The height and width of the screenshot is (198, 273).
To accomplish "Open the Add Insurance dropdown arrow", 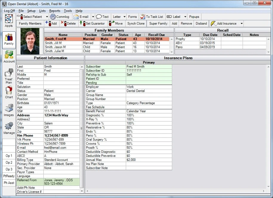I will tap(241, 24).
